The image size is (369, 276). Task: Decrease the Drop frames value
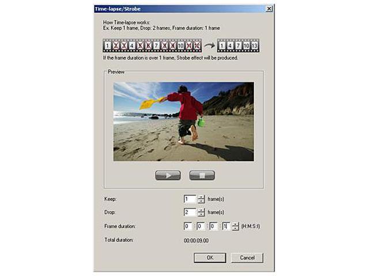[201, 215]
